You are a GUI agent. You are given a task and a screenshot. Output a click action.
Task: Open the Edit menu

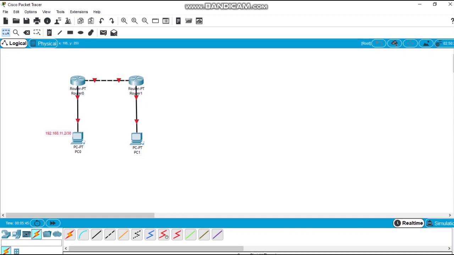16,12
